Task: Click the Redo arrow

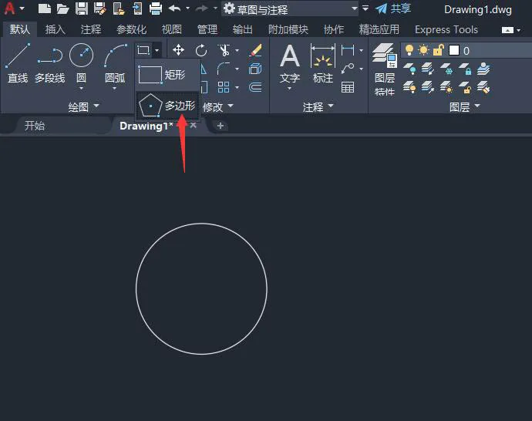Action: (202, 8)
